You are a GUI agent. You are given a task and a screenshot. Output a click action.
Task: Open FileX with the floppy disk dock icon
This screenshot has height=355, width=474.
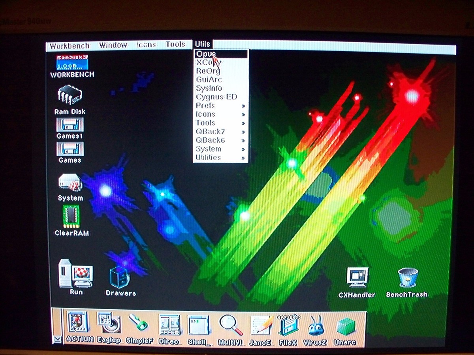288,325
